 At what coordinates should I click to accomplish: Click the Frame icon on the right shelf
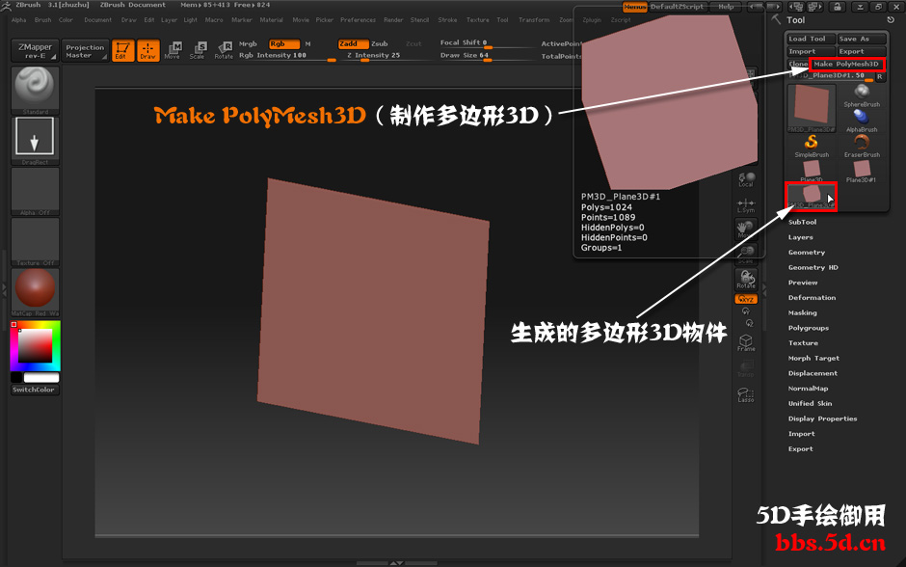click(x=746, y=342)
